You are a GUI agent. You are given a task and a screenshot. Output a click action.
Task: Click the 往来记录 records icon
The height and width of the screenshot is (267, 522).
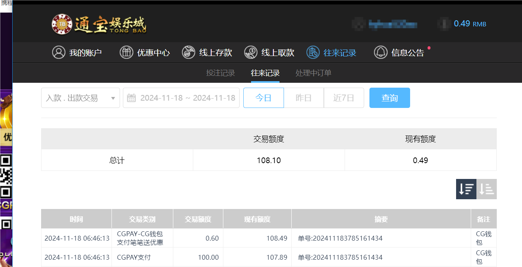tap(313, 52)
